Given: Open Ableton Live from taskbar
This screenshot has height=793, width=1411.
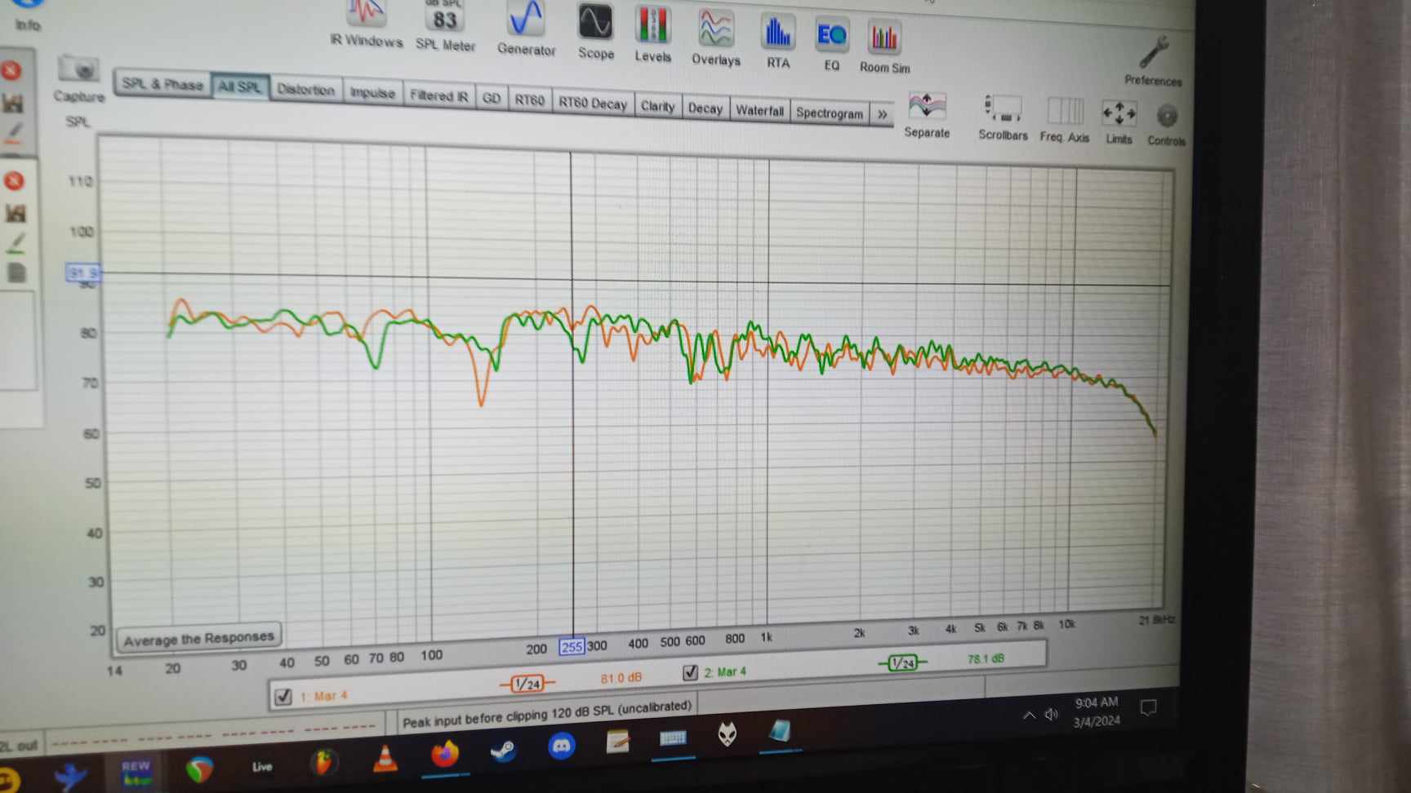Looking at the screenshot, I should pyautogui.click(x=261, y=766).
